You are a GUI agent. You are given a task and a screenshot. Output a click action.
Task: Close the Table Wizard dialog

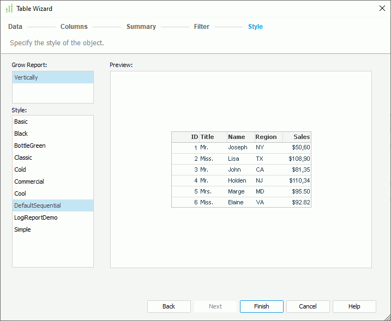[x=382, y=8]
